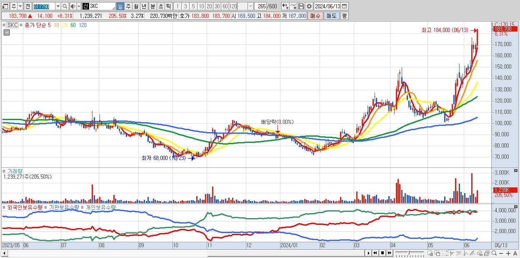Open chart settings gear icon
The height and width of the screenshot is (258, 520).
click(x=309, y=6)
